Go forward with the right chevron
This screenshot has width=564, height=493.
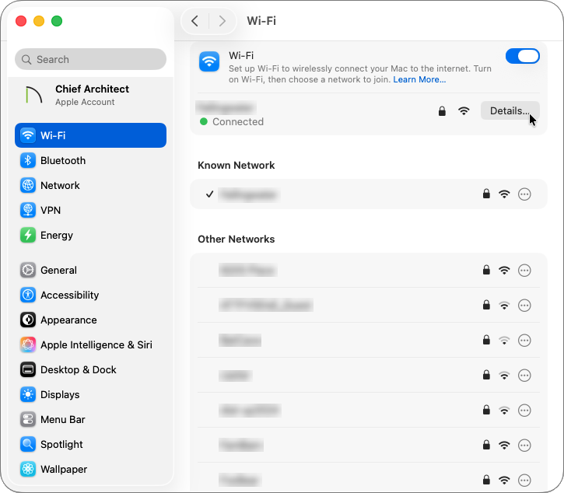[x=222, y=21]
